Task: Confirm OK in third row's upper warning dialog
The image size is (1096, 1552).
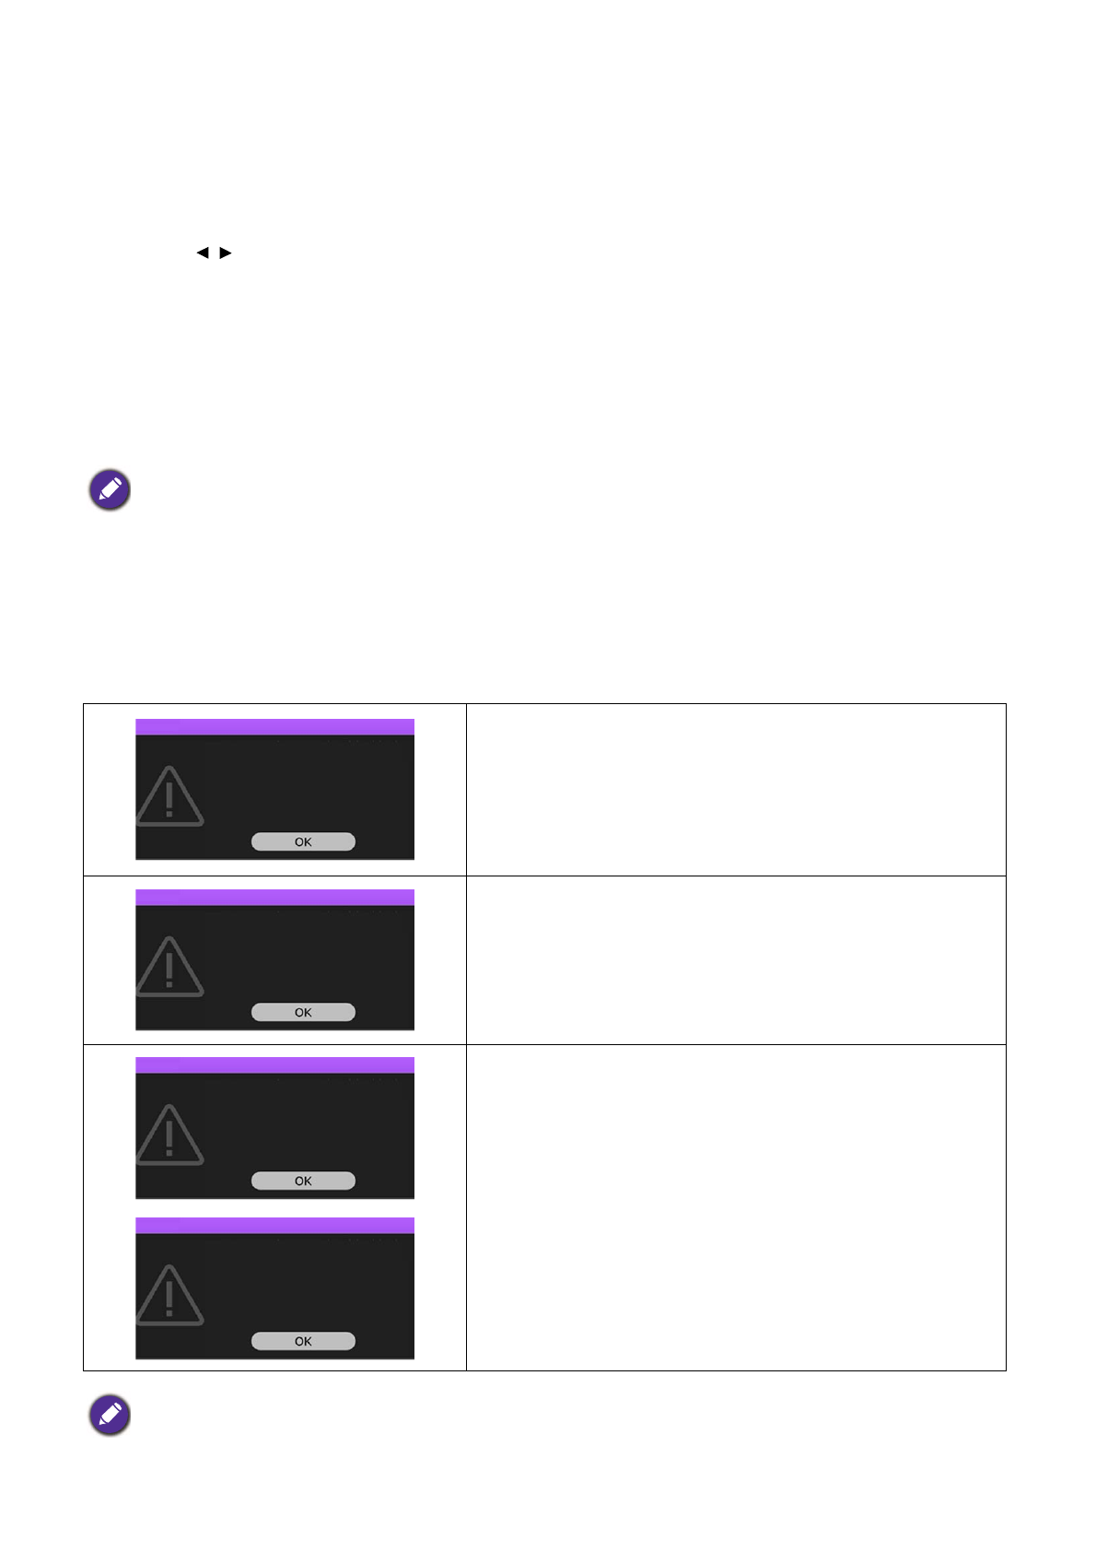Action: point(303,1181)
